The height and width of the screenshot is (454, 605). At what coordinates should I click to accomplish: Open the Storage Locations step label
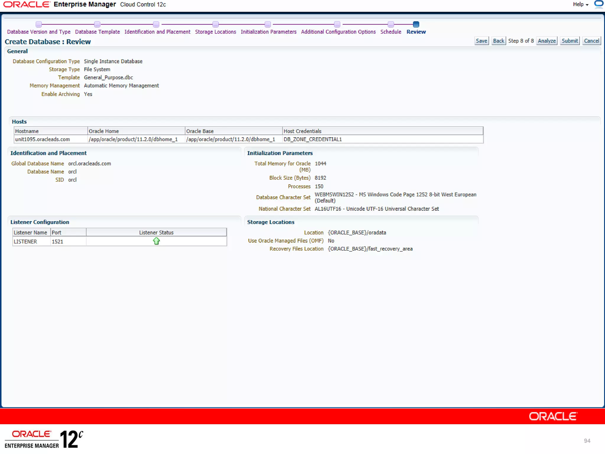[x=215, y=32]
